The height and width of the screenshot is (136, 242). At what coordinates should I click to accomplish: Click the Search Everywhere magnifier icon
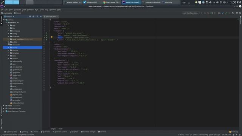pos(240,13)
